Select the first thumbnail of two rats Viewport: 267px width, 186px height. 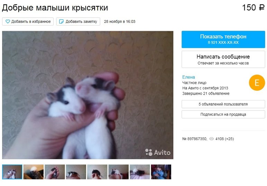(12, 172)
